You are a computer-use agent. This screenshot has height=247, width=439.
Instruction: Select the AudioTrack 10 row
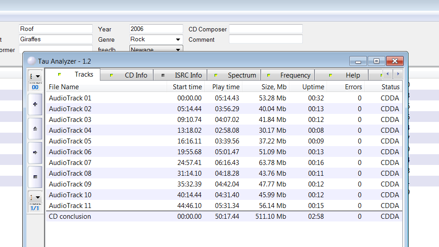tap(224, 195)
